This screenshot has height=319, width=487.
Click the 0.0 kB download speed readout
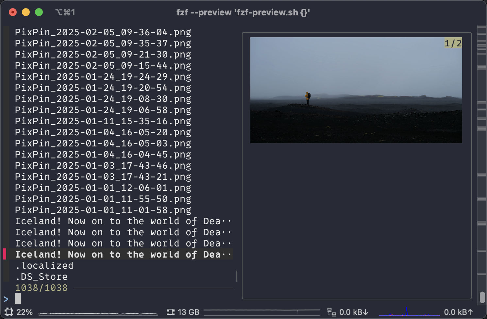point(354,312)
